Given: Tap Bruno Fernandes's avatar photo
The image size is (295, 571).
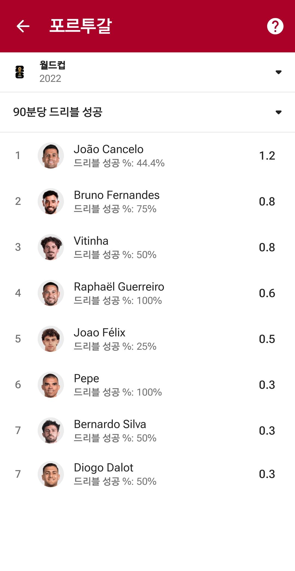Looking at the screenshot, I should coord(51,201).
